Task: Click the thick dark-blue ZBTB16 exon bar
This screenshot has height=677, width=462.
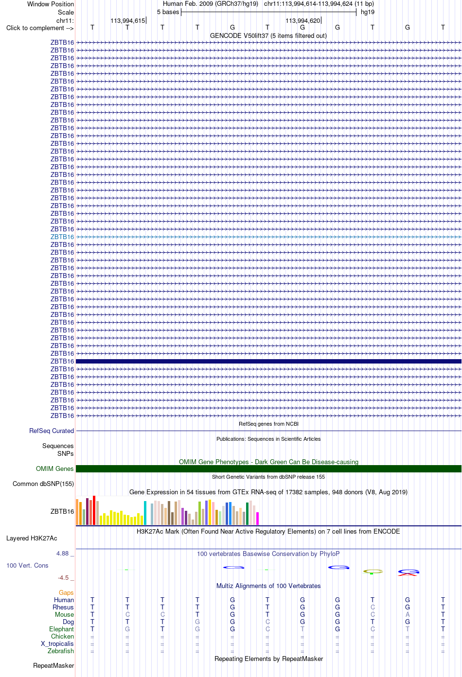Action: [268, 361]
